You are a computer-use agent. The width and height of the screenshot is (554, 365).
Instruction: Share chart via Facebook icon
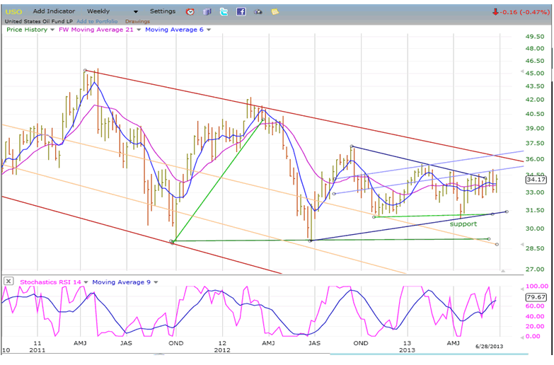click(241, 12)
